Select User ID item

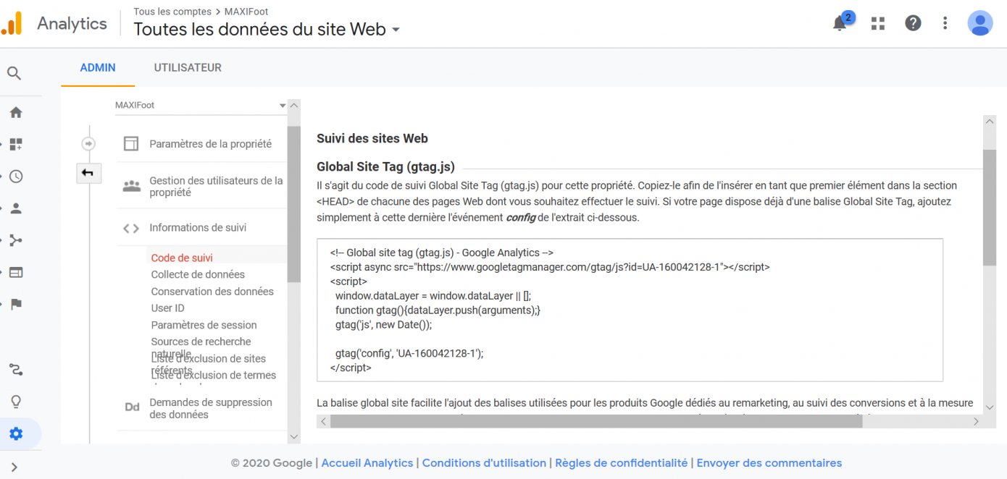(x=167, y=308)
